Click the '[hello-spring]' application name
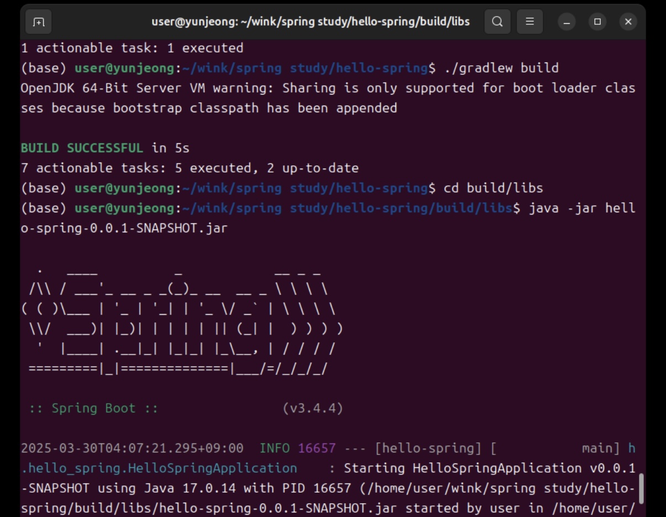 click(x=428, y=448)
